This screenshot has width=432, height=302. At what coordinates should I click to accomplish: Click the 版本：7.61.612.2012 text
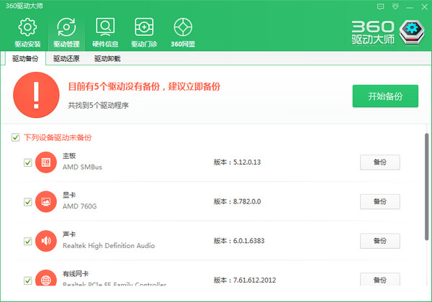click(x=245, y=280)
